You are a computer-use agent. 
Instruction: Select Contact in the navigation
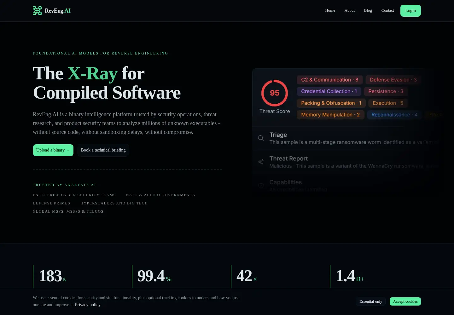387,10
